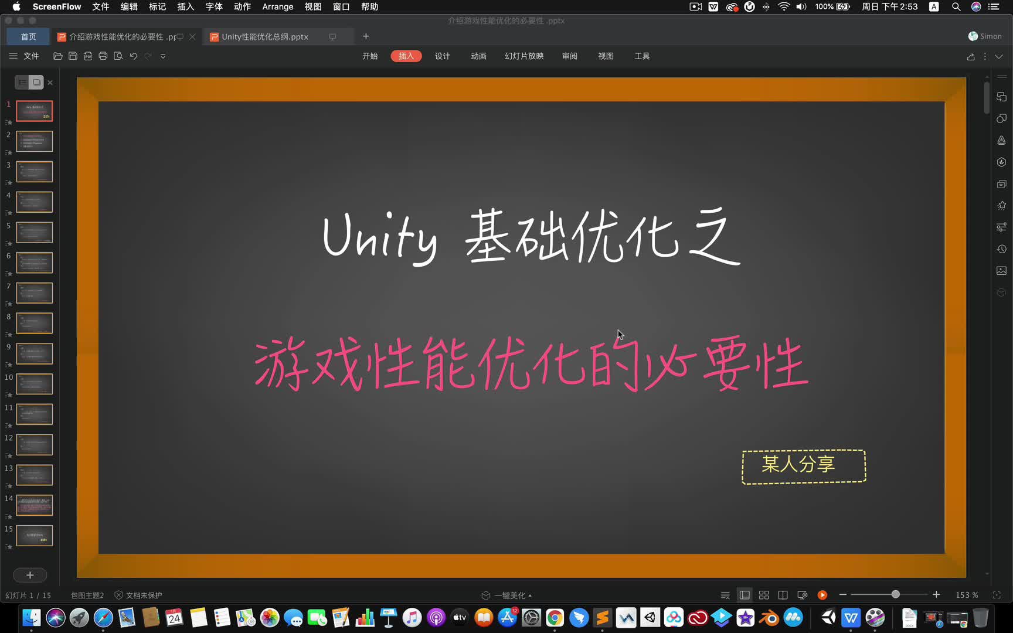Screen dimensions: 1013x633
Task: Switch to 幻灯片放映 tab
Action: [x=524, y=56]
